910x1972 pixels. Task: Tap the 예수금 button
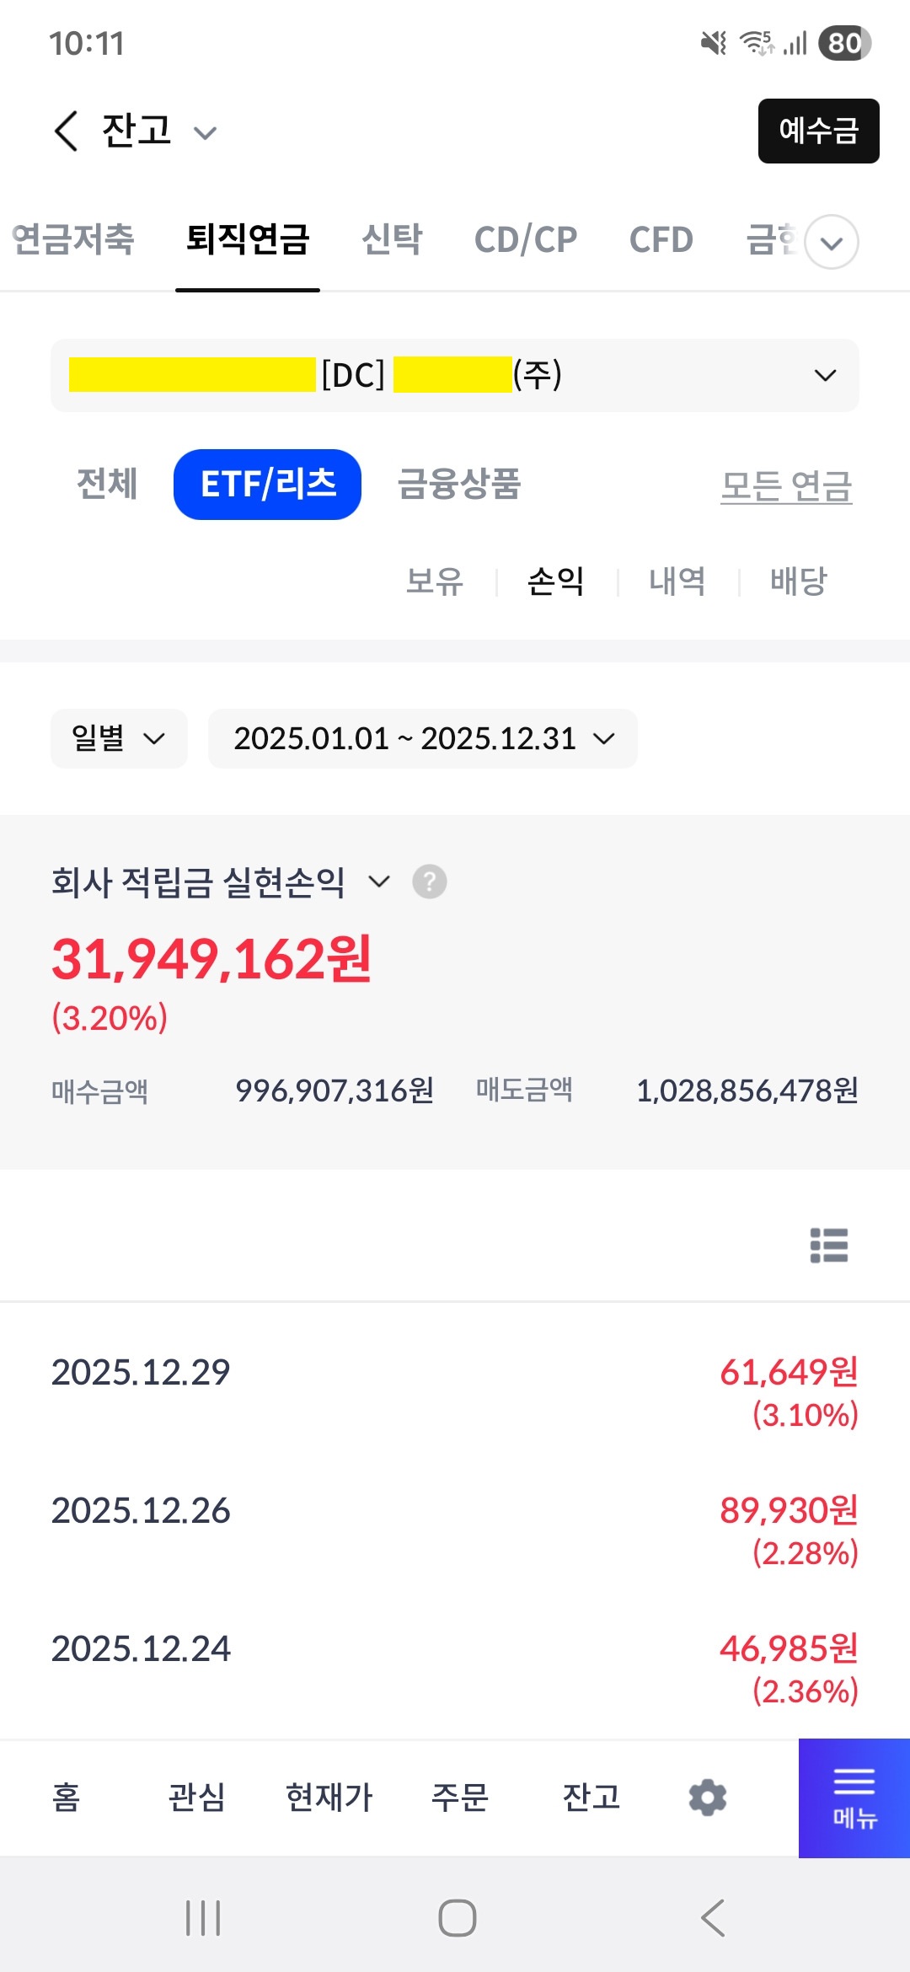pos(819,131)
